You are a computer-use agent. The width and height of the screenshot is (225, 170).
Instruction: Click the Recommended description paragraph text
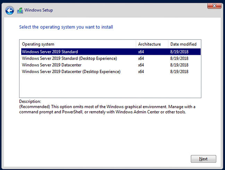click(104, 109)
